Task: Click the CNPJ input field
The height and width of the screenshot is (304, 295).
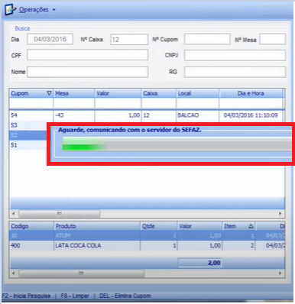Action: coord(235,55)
